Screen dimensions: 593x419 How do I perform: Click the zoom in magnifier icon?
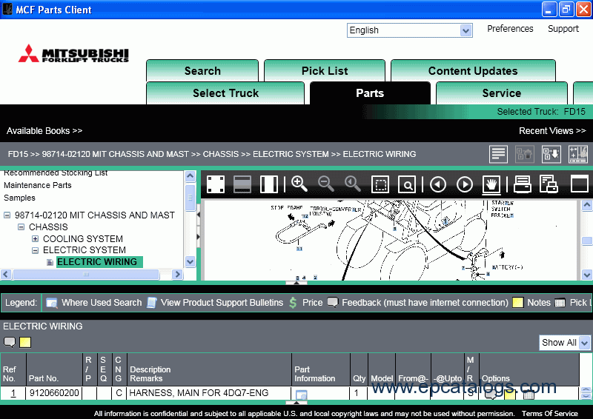pos(299,184)
